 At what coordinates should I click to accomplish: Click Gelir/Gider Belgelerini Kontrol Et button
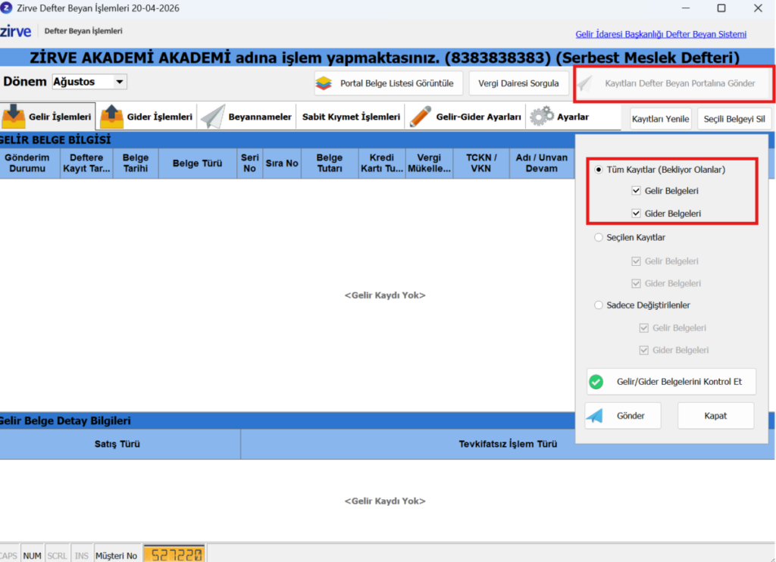coord(671,382)
